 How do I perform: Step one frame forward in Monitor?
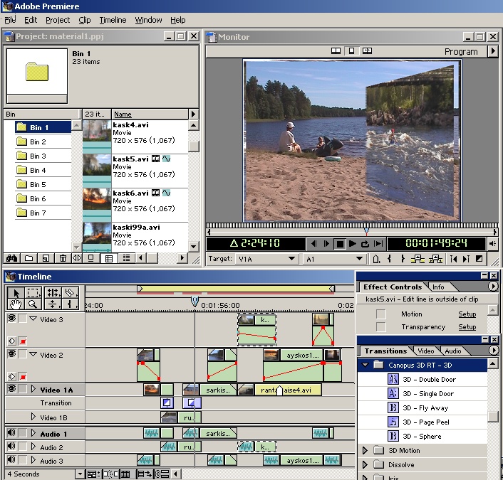click(x=326, y=244)
